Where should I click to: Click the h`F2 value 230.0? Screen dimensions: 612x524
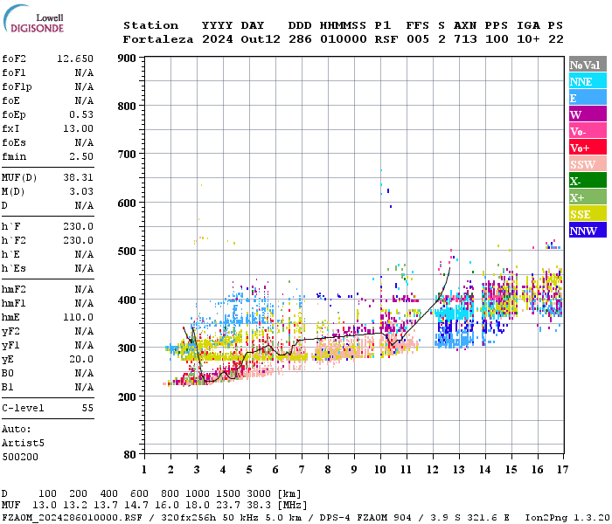point(78,240)
